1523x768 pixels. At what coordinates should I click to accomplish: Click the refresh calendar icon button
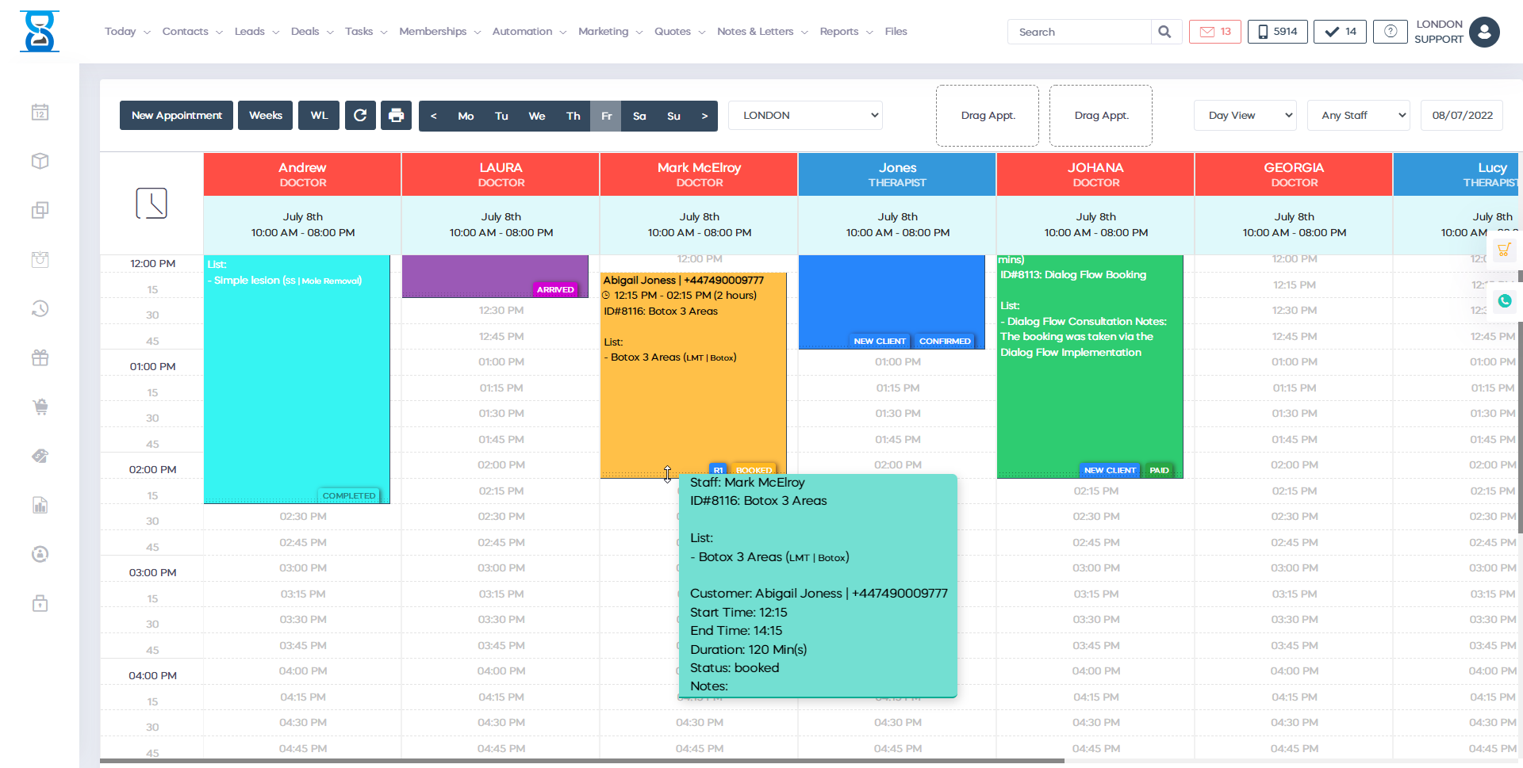tap(360, 116)
